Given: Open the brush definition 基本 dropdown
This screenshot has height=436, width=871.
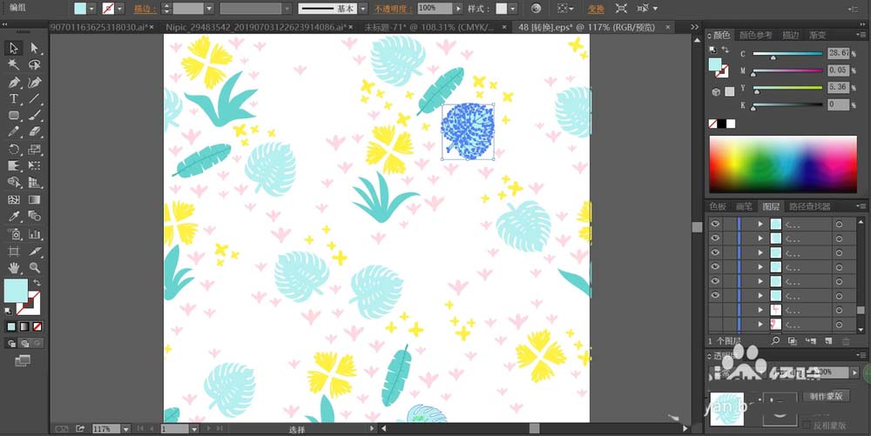Looking at the screenshot, I should tap(362, 9).
